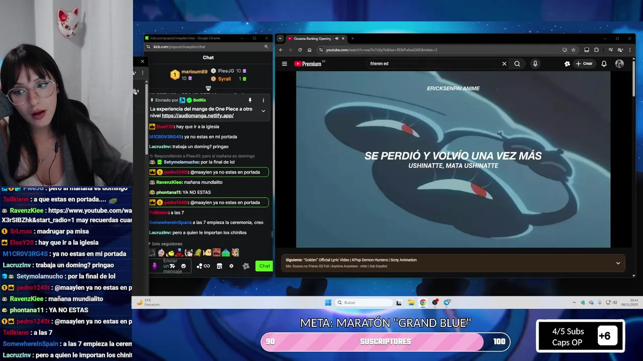Open Chrome from the taskbar
Screen dimensions: 643x361
tap(423, 302)
